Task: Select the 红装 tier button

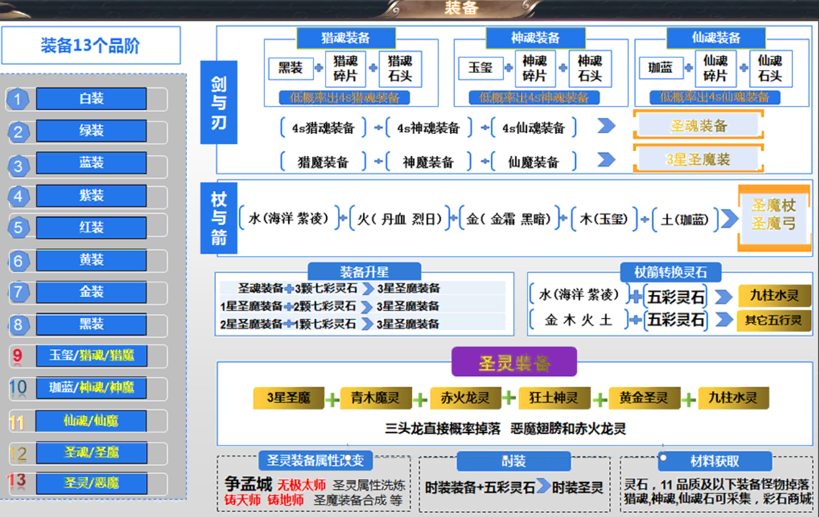Action: 91,227
